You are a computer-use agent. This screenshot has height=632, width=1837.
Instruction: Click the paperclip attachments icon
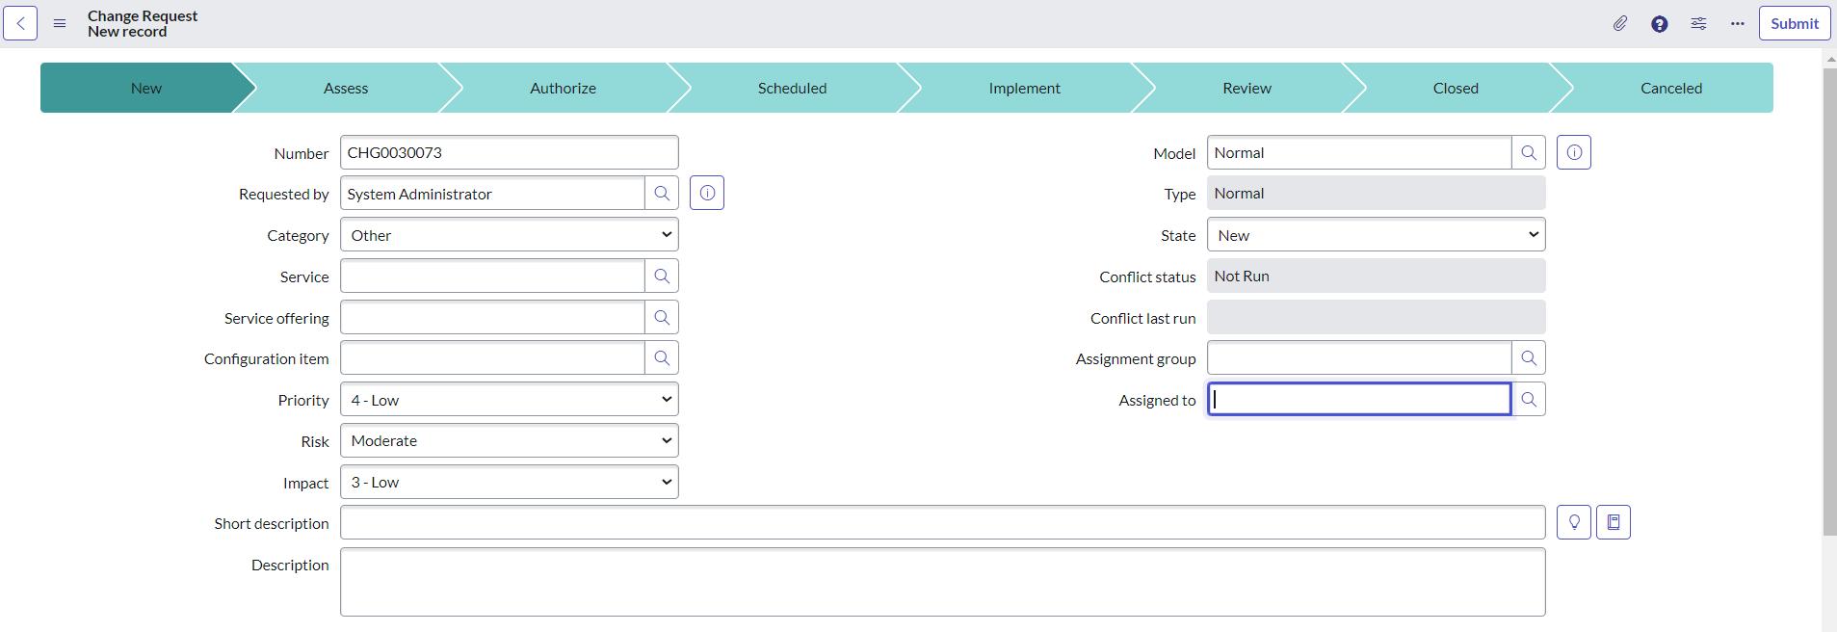click(x=1620, y=23)
